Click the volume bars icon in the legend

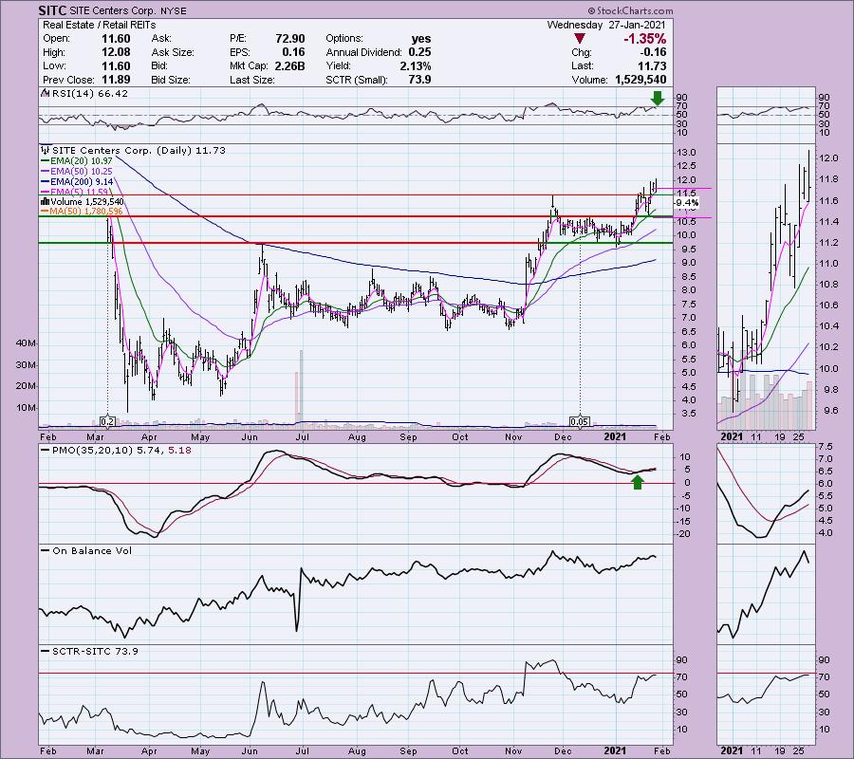pyautogui.click(x=45, y=202)
